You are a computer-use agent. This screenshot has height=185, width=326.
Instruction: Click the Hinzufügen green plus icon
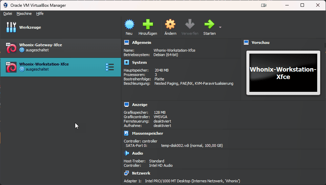tap(148, 24)
